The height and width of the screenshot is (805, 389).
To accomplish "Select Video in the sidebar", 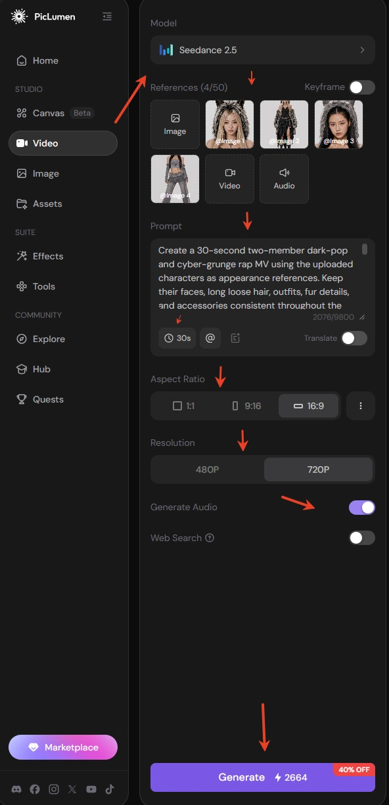I will [x=63, y=143].
